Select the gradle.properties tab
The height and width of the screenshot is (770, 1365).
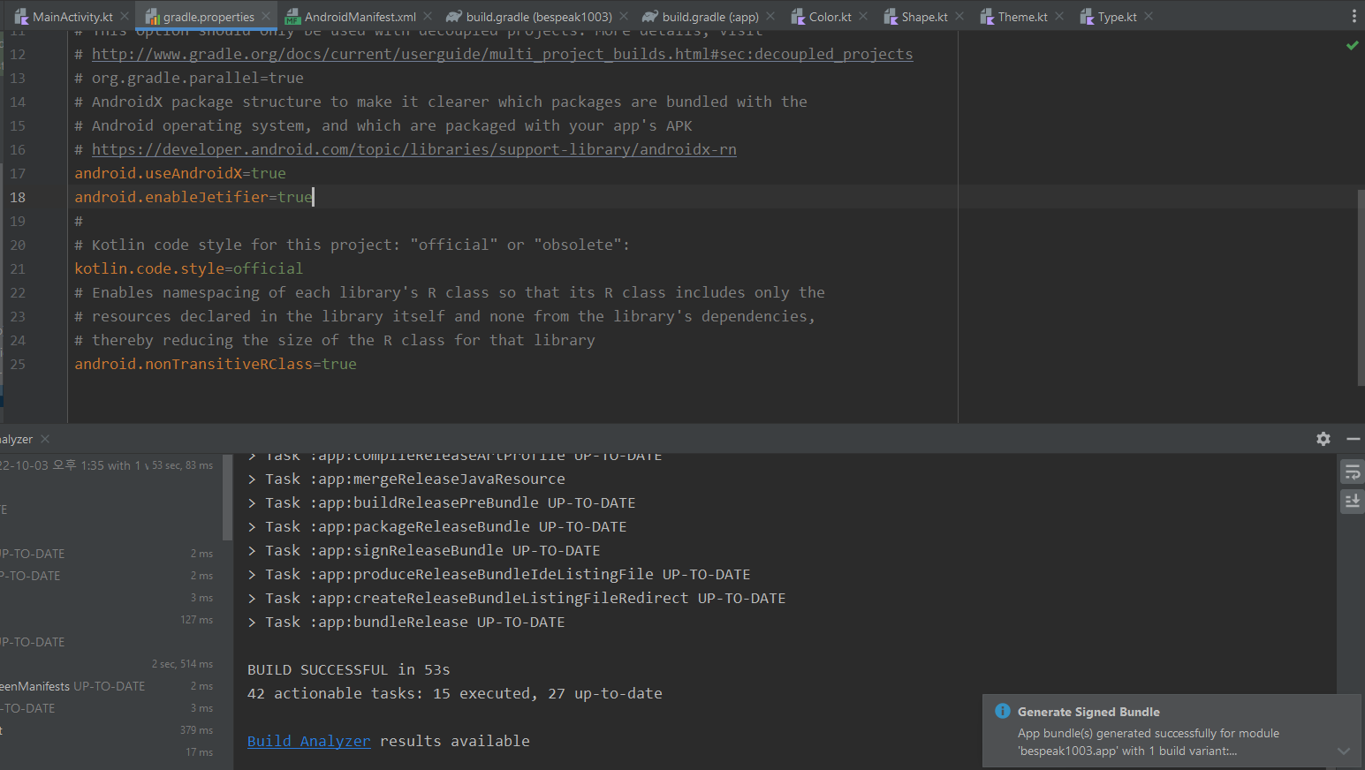click(209, 17)
